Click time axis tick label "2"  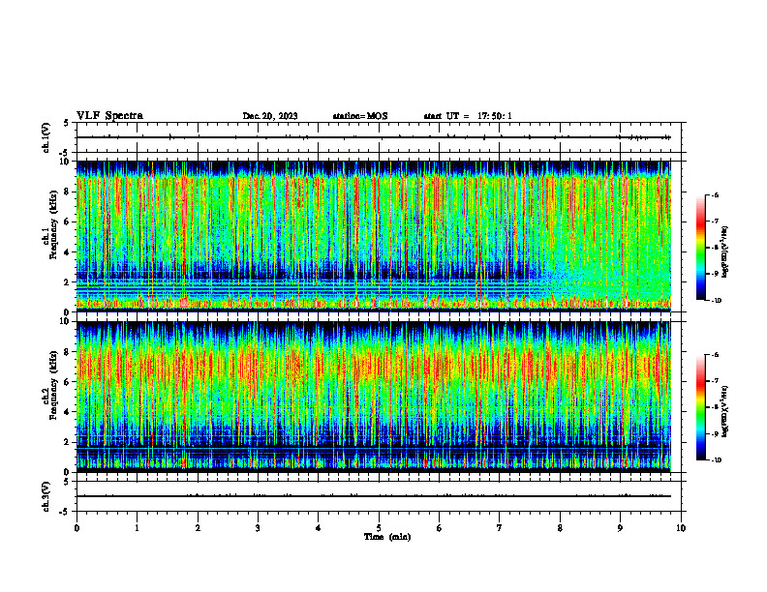point(198,528)
